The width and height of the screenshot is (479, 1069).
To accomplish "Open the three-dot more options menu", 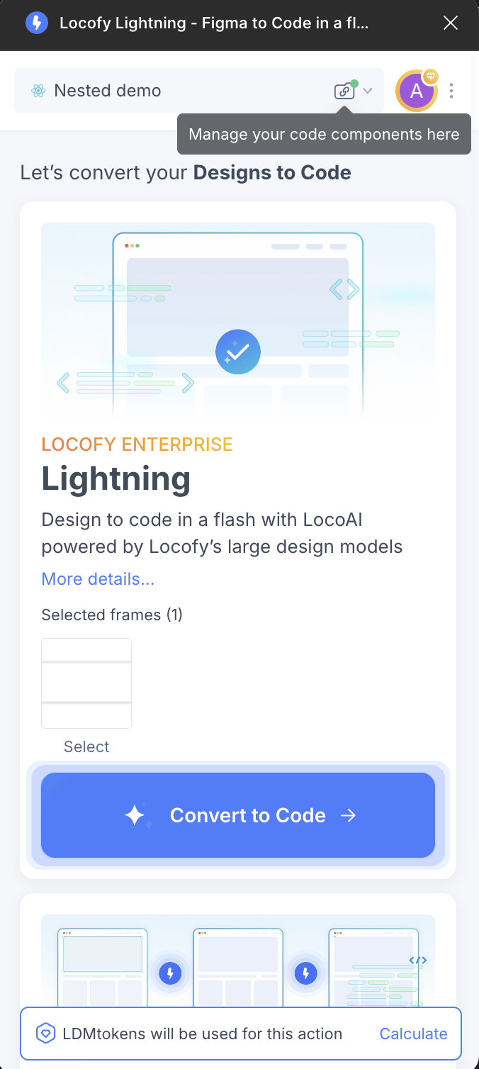I will 451,91.
